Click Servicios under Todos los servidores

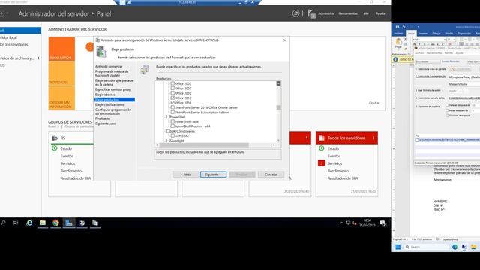tap(334, 163)
